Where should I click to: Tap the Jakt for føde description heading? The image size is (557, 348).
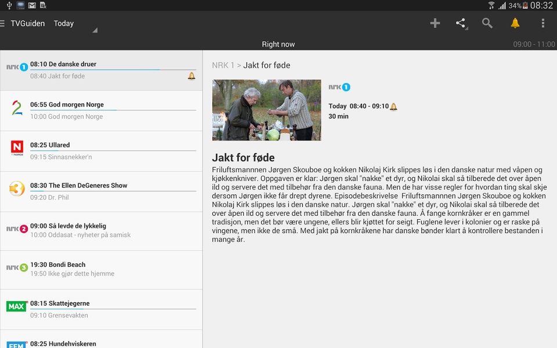click(243, 158)
